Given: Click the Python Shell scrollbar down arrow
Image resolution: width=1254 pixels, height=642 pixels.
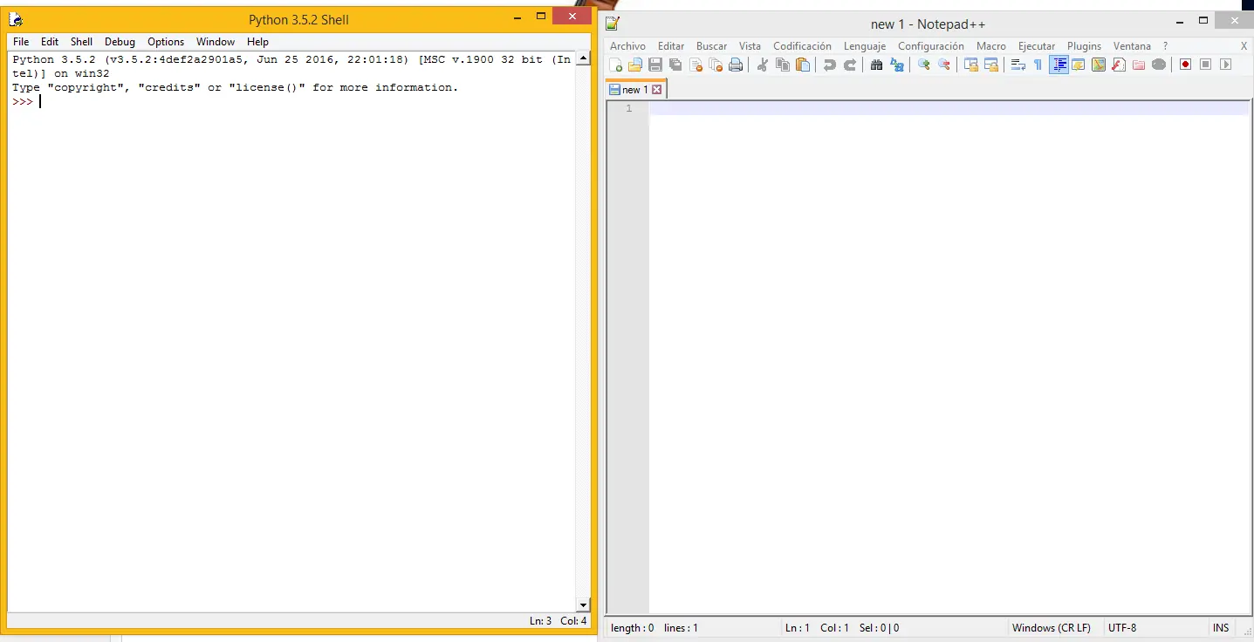Looking at the screenshot, I should [x=583, y=604].
